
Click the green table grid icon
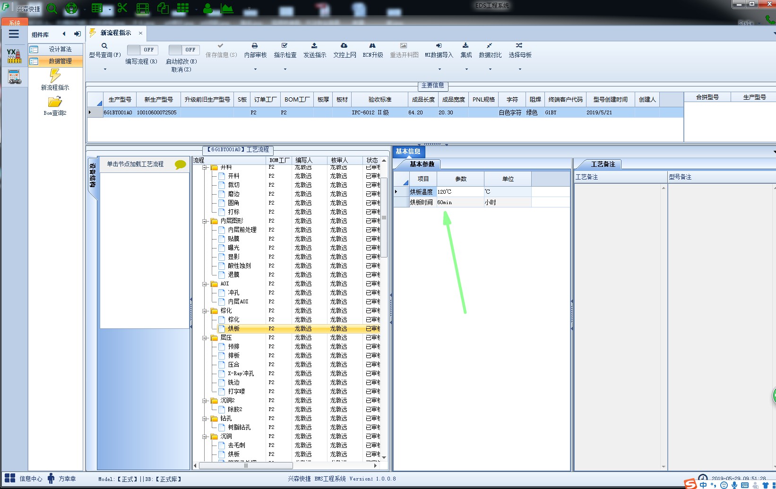point(97,9)
